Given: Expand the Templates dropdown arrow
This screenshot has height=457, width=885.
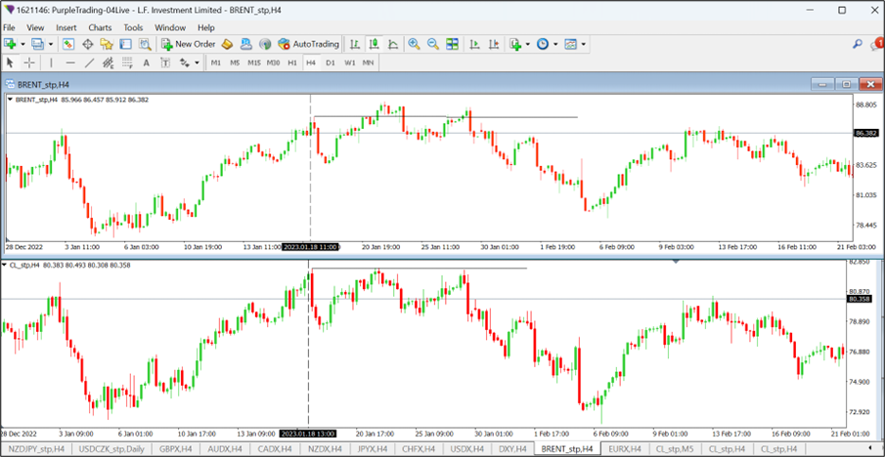Looking at the screenshot, I should click(x=583, y=44).
